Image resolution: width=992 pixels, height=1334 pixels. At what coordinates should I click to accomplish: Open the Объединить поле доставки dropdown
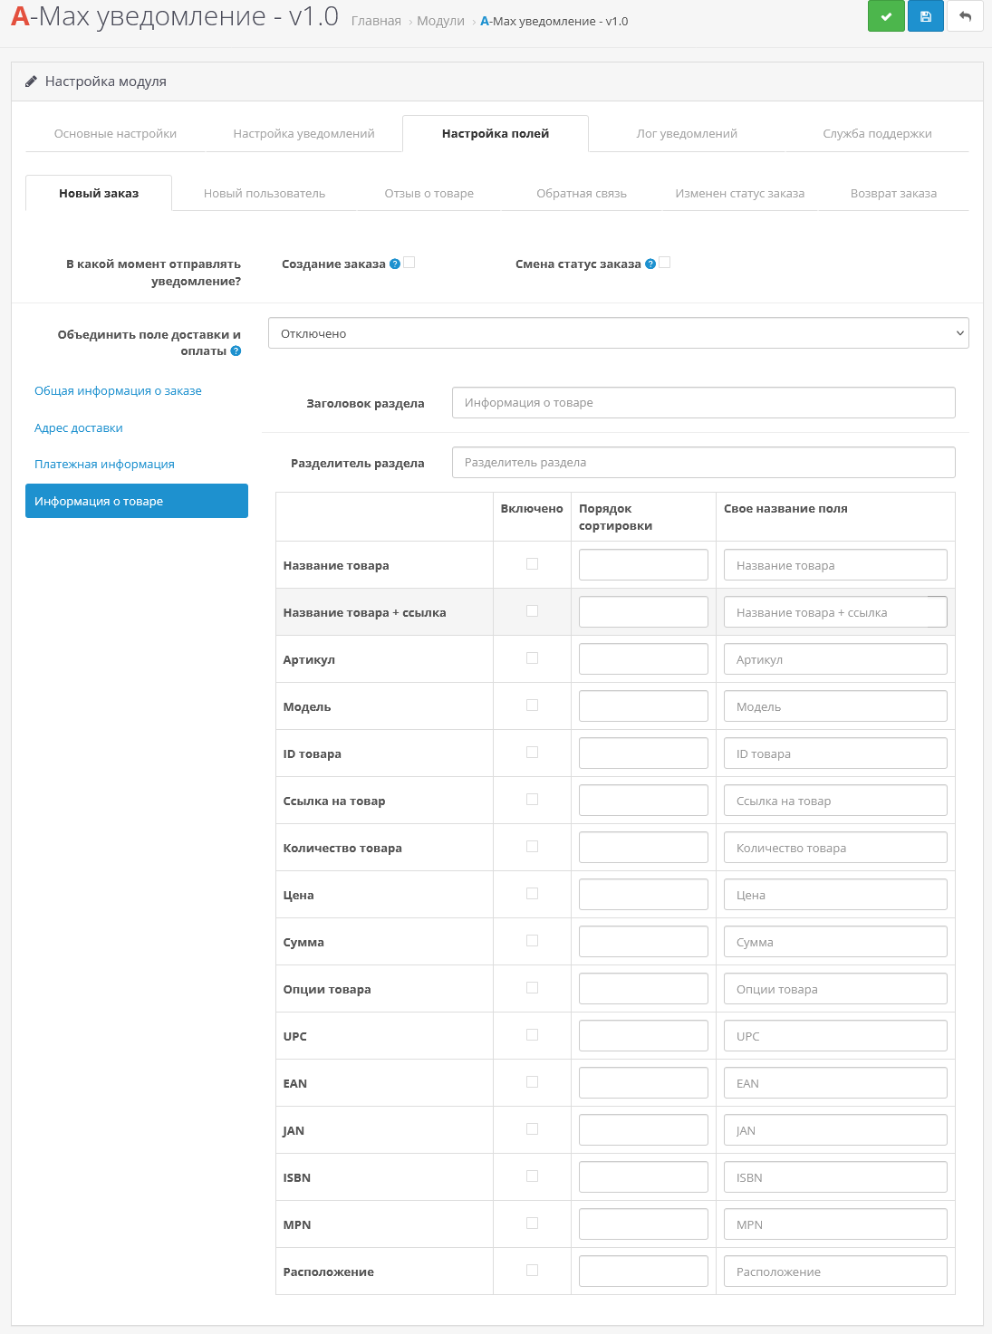pos(618,333)
